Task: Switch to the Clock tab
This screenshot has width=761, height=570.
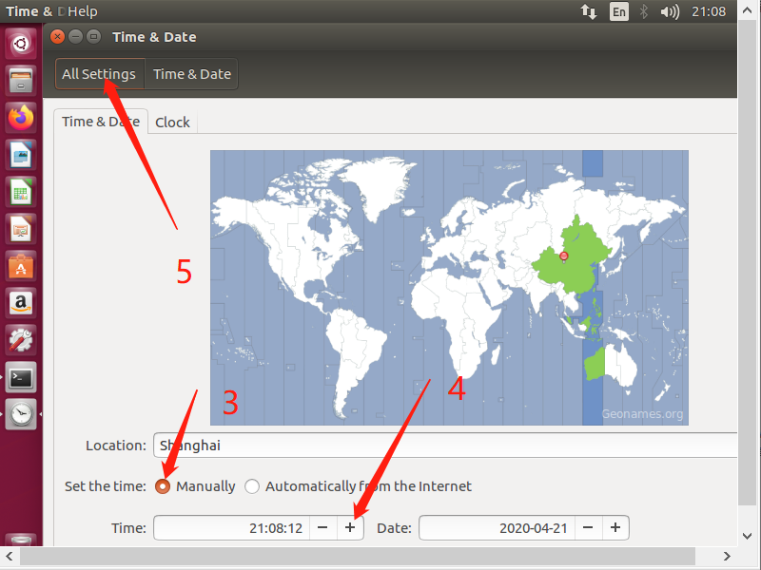Action: [x=172, y=122]
